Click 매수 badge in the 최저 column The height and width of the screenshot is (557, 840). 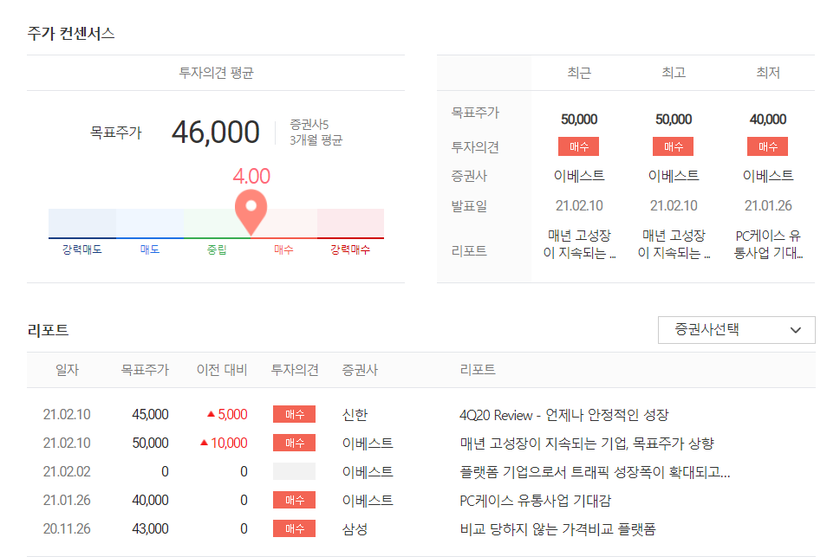click(768, 146)
